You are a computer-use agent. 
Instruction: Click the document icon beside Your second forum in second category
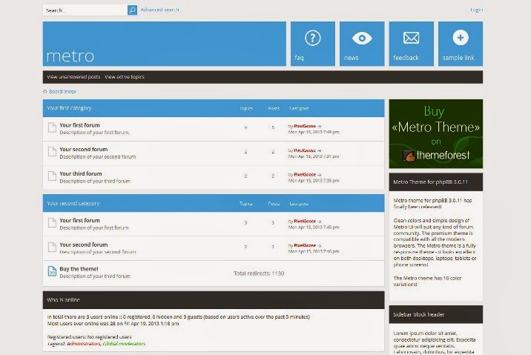52,247
